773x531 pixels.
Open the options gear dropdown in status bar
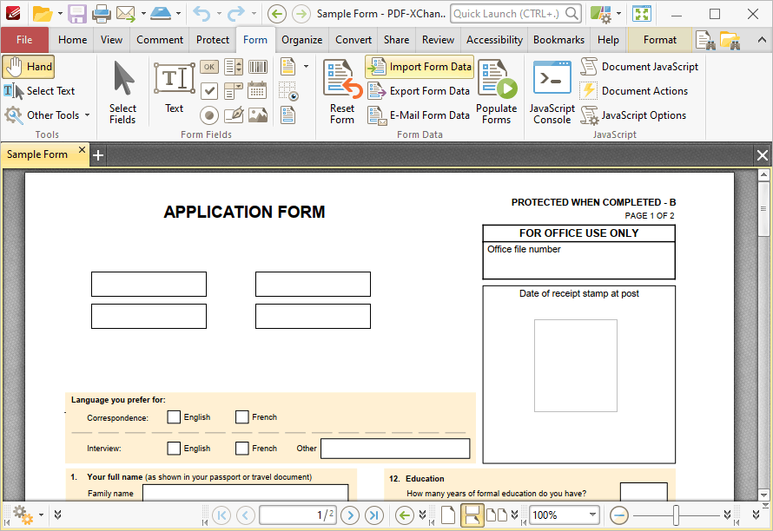pyautogui.click(x=41, y=515)
